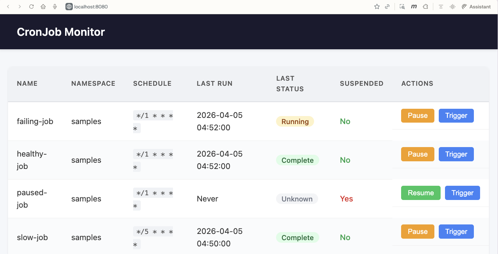Image resolution: width=498 pixels, height=254 pixels.
Task: Bookmark this page with the star icon
Action: coord(377,7)
